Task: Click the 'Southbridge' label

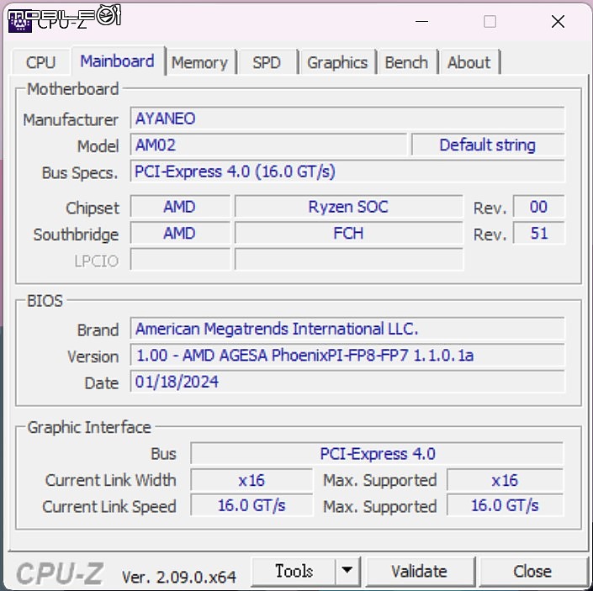Action: [76, 235]
